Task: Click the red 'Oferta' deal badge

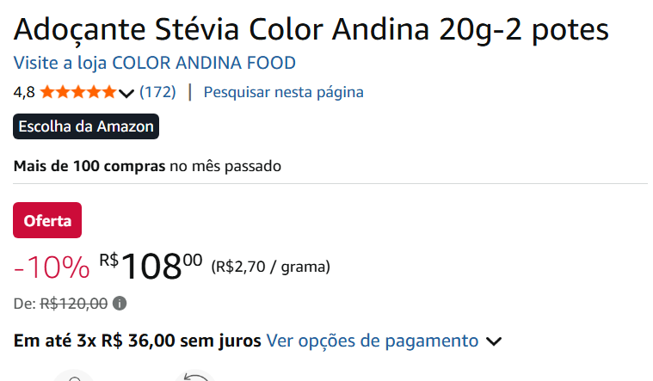Action: pos(47,220)
